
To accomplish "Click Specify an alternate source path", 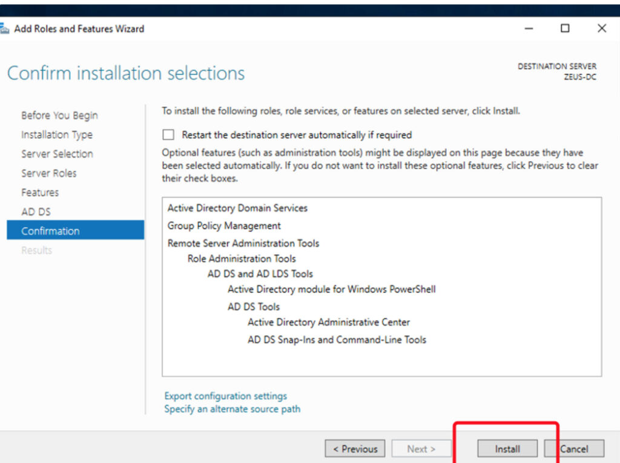I will coord(232,409).
